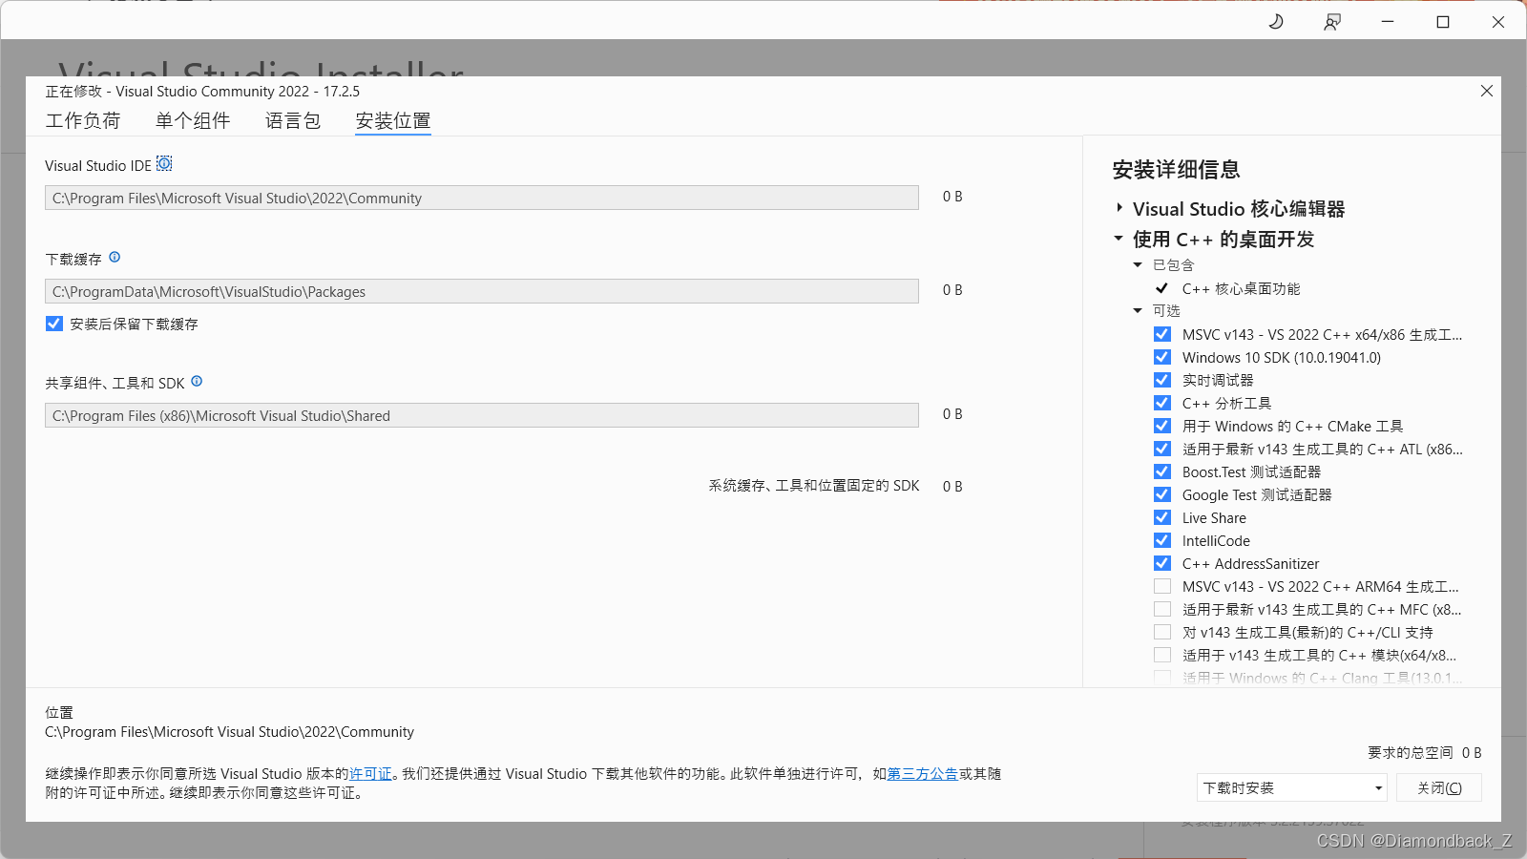Open the 第三方公告 link

coord(923,774)
